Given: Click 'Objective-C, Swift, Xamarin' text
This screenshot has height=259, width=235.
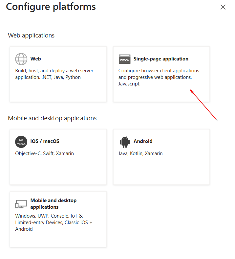Looking at the screenshot, I should (45, 153).
